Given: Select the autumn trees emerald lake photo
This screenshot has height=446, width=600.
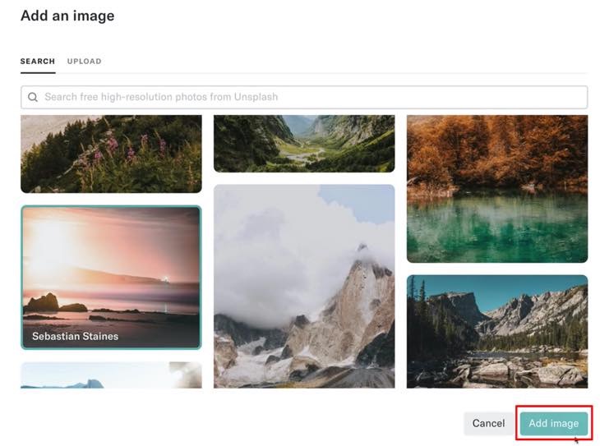Looking at the screenshot, I should 497,189.
